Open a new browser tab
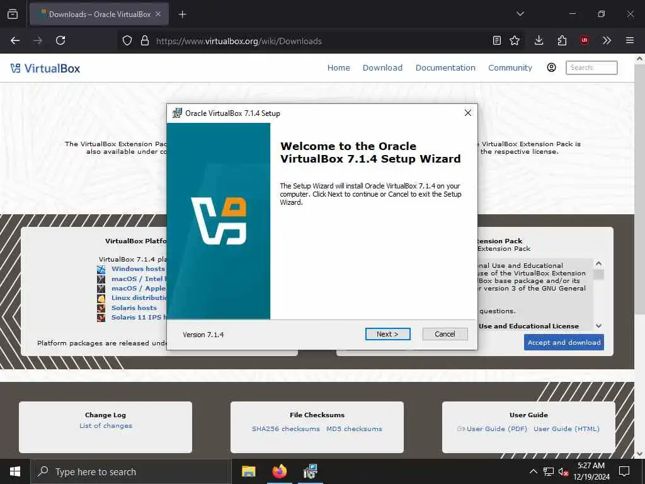 point(182,14)
